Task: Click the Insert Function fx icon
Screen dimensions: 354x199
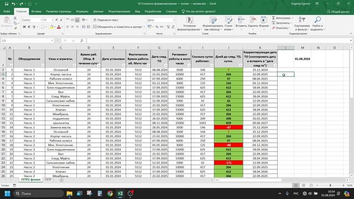Action: (x=81, y=40)
